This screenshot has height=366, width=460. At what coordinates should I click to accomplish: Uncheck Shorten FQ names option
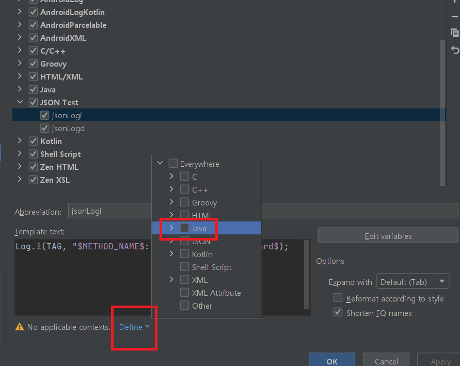338,312
